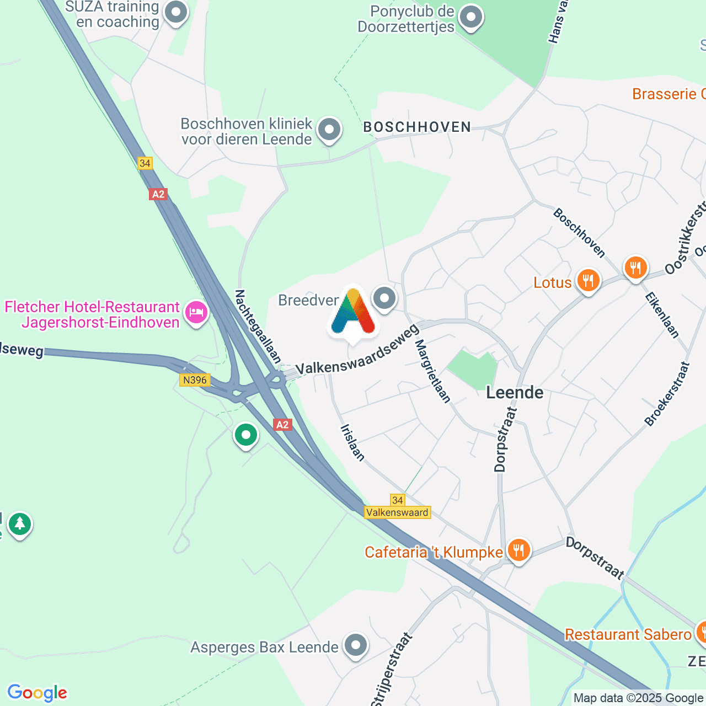Click the green tree park icon
706x706 pixels.
[20, 523]
